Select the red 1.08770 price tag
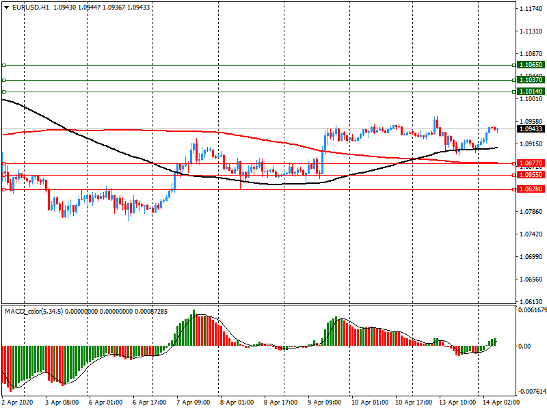 pyautogui.click(x=531, y=163)
